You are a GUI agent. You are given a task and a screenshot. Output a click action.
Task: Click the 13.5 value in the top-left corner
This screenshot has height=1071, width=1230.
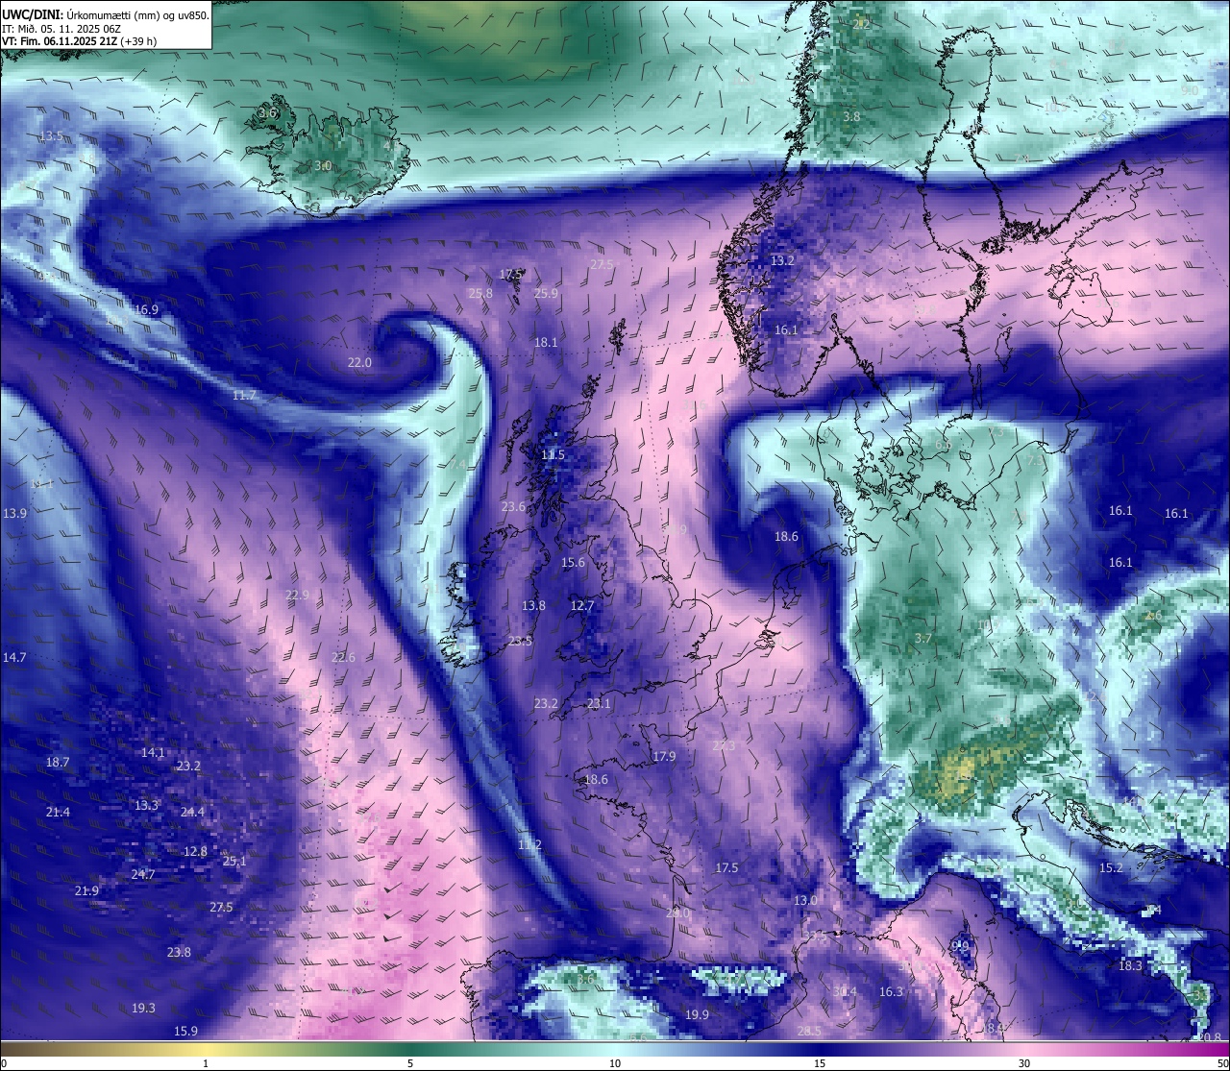click(x=51, y=136)
